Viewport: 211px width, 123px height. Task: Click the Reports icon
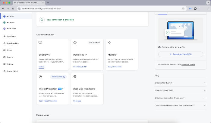[5, 57]
